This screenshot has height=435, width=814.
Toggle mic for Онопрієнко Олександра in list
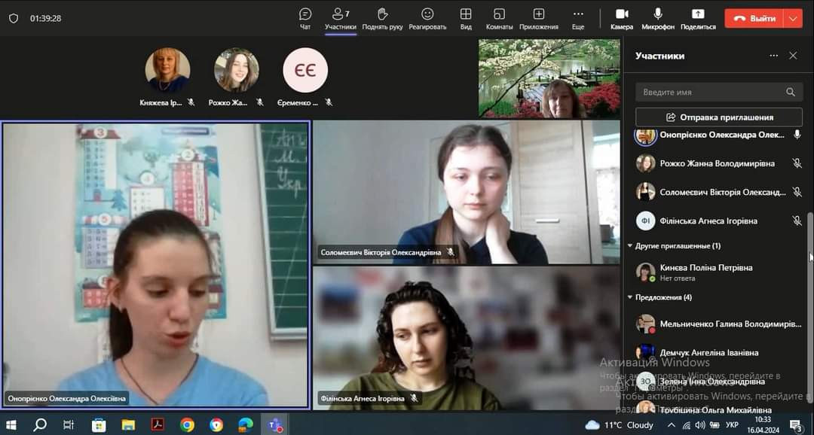click(797, 135)
